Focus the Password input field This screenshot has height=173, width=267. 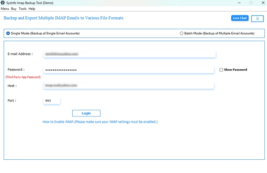pyautogui.click(x=129, y=70)
